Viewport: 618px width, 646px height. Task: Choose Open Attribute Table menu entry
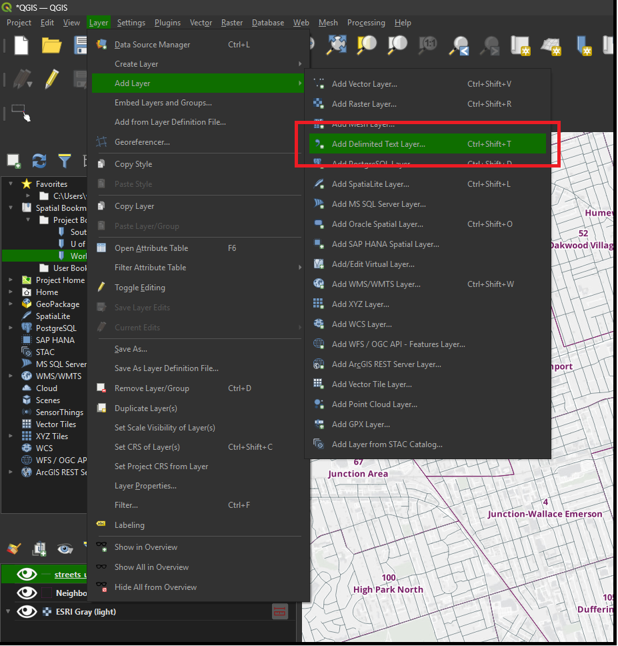(197, 248)
